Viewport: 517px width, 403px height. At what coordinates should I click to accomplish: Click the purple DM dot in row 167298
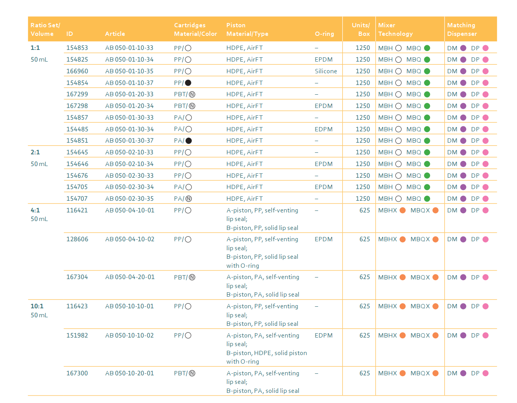click(463, 106)
